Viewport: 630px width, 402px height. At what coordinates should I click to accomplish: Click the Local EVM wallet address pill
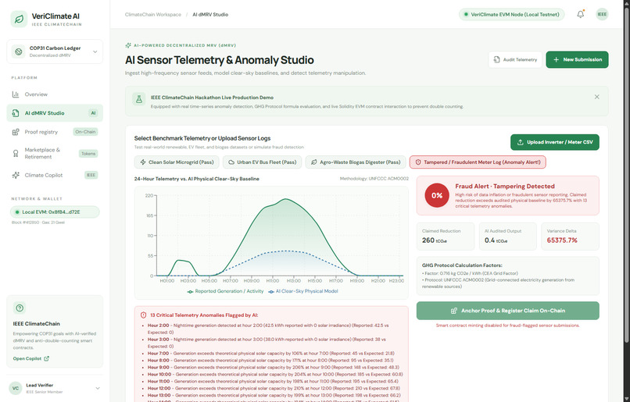(55, 212)
